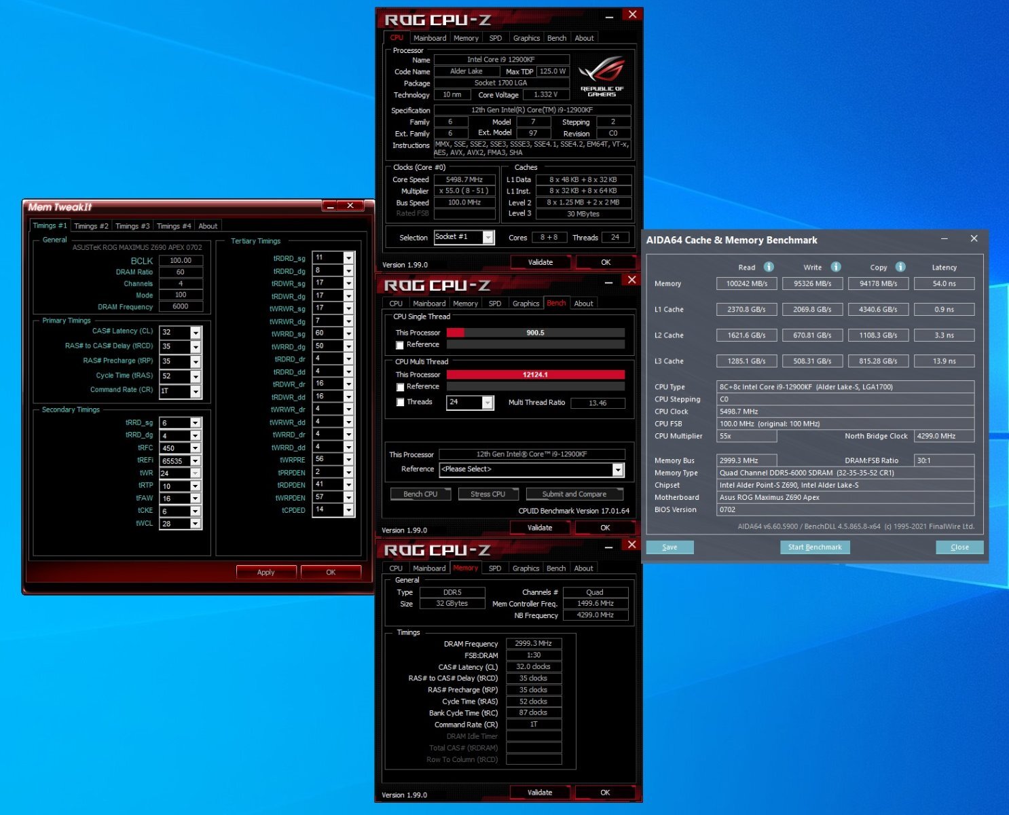1009x815 pixels.
Task: Open the Threads count 24 dropdown
Action: 488,403
